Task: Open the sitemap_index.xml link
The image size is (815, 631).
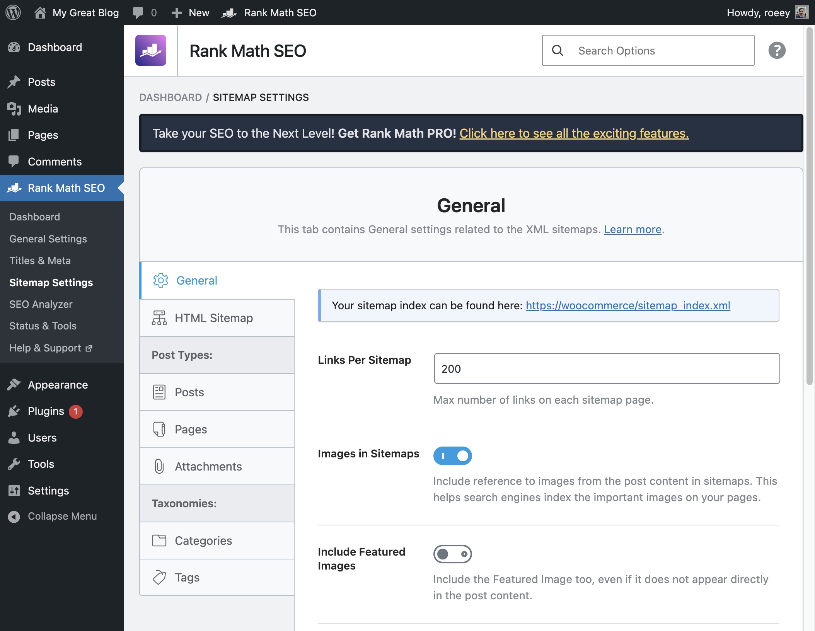Action: click(627, 305)
